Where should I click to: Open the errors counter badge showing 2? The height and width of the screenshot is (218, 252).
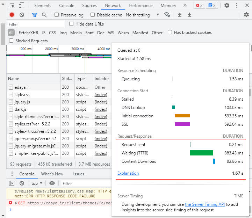click(199, 6)
